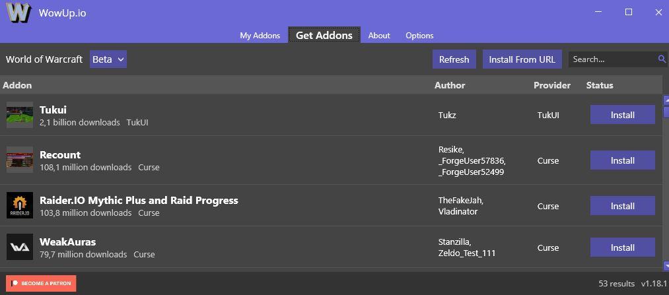Open the About tab

[x=379, y=36]
